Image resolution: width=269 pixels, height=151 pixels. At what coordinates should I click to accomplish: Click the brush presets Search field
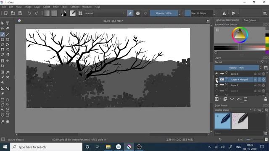(238, 133)
